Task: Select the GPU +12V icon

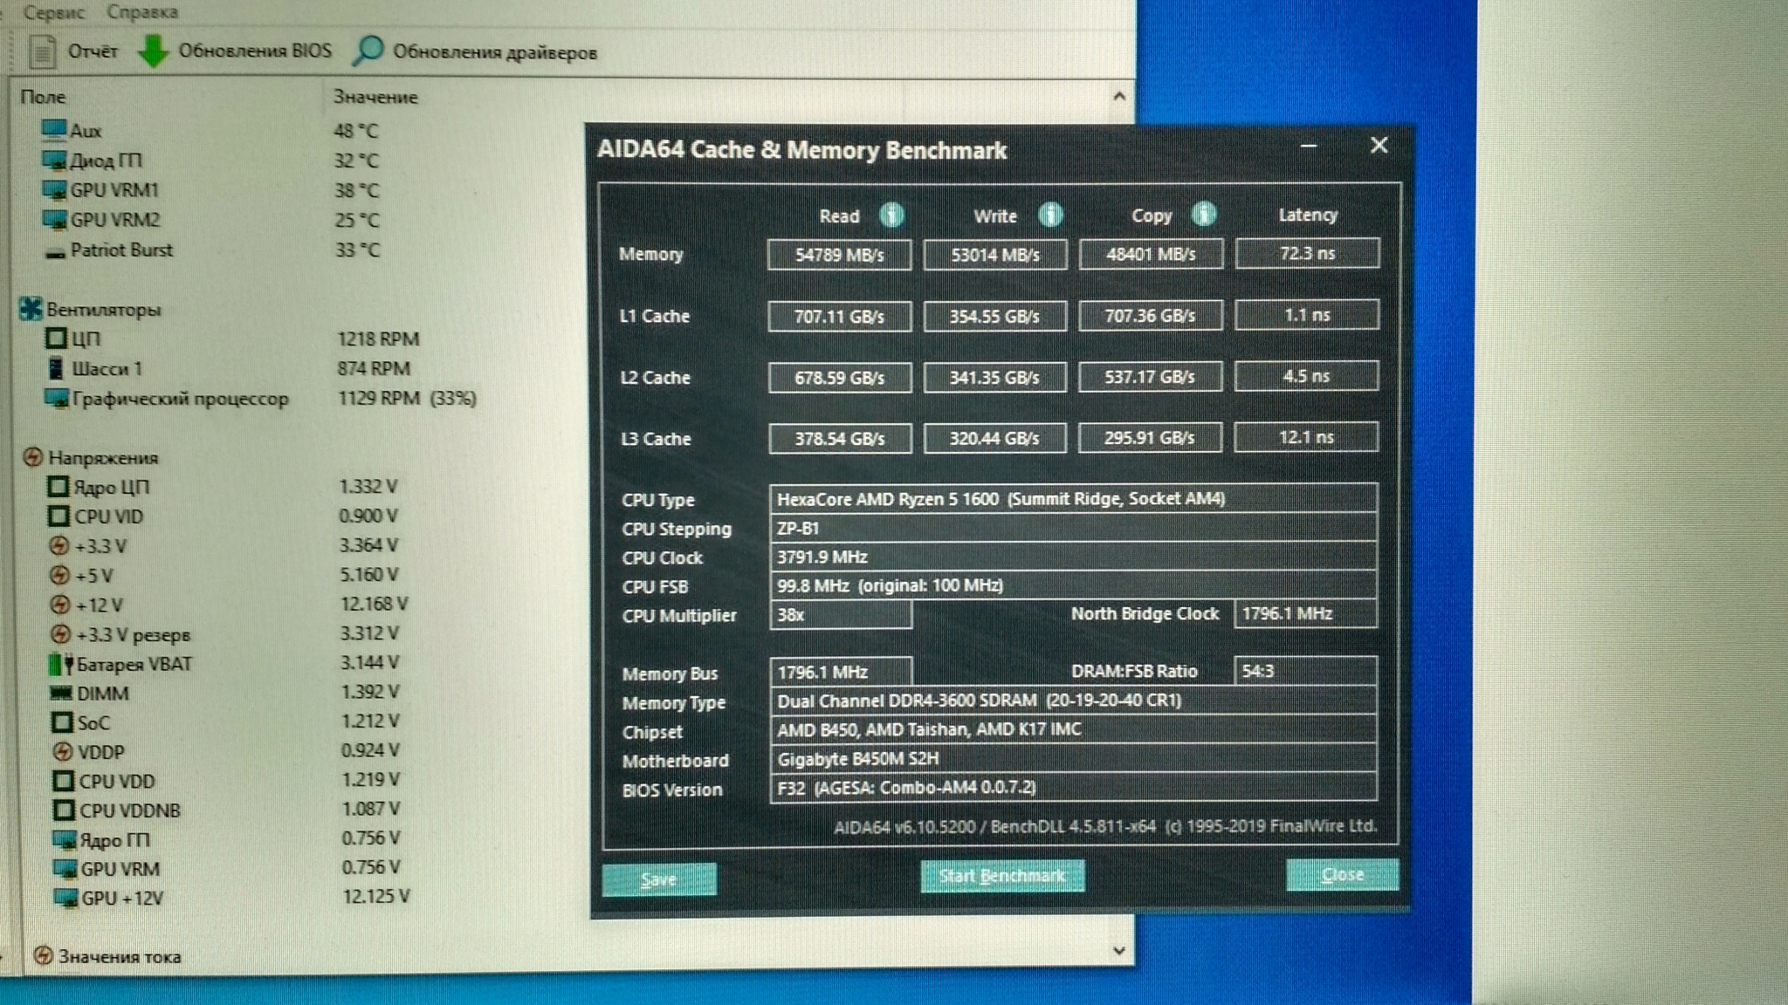Action: 66,898
